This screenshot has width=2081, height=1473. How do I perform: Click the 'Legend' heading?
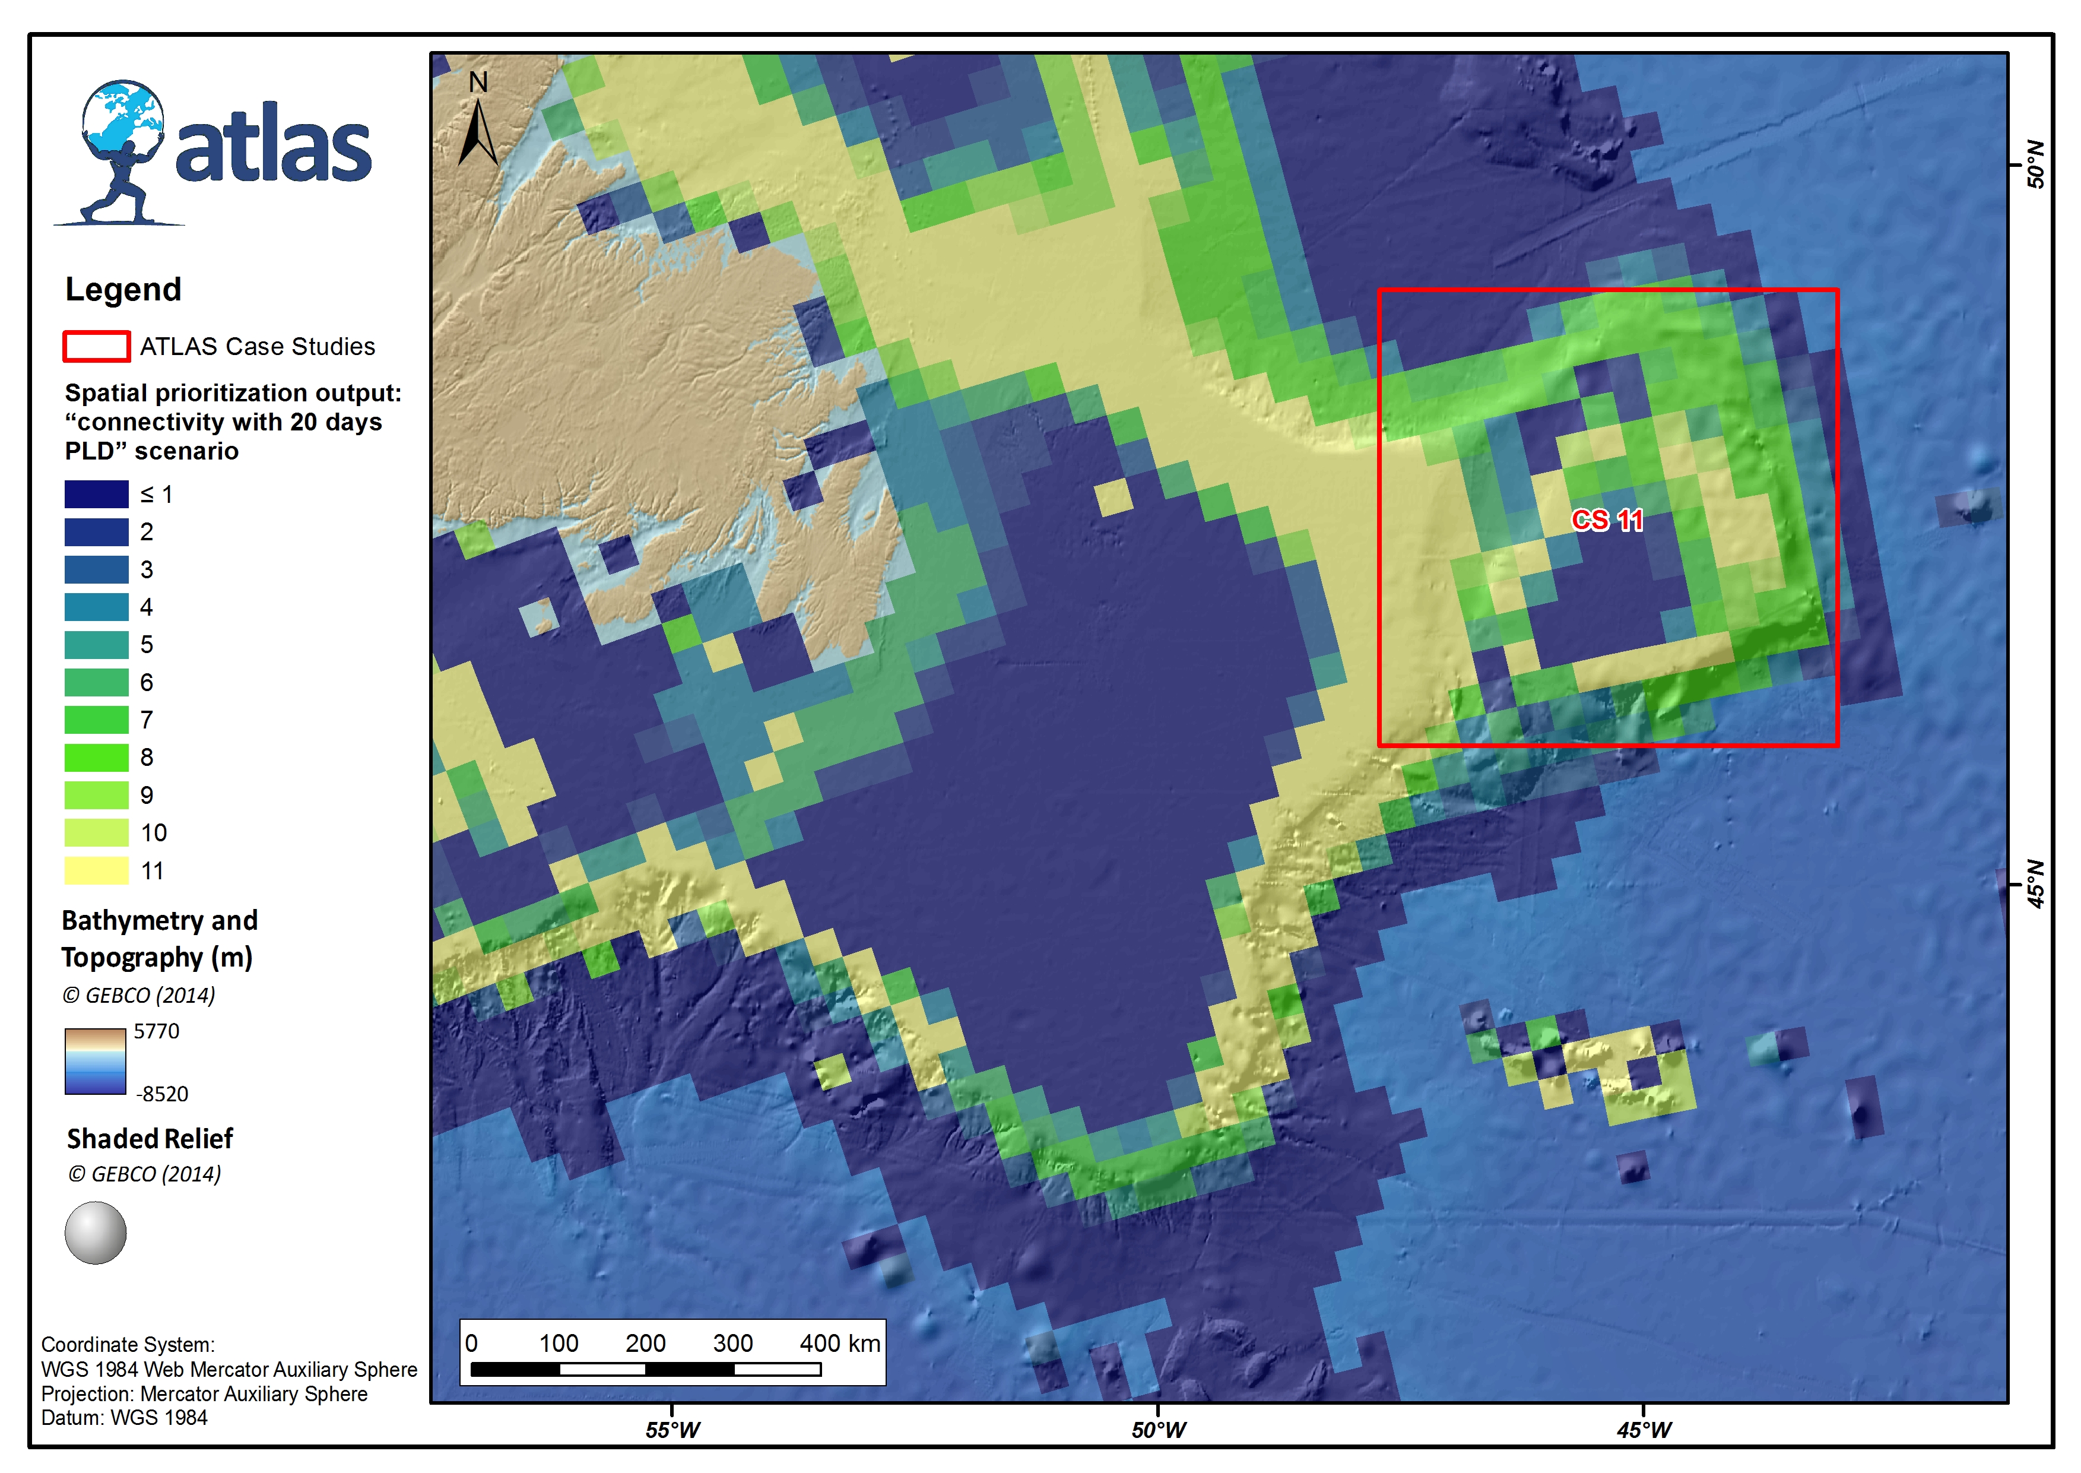click(123, 289)
